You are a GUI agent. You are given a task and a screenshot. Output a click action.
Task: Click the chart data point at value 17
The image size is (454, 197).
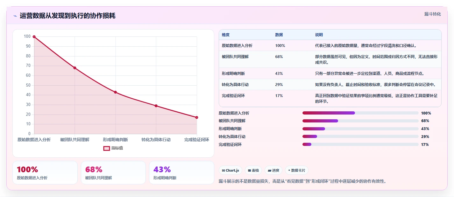tap(197, 117)
